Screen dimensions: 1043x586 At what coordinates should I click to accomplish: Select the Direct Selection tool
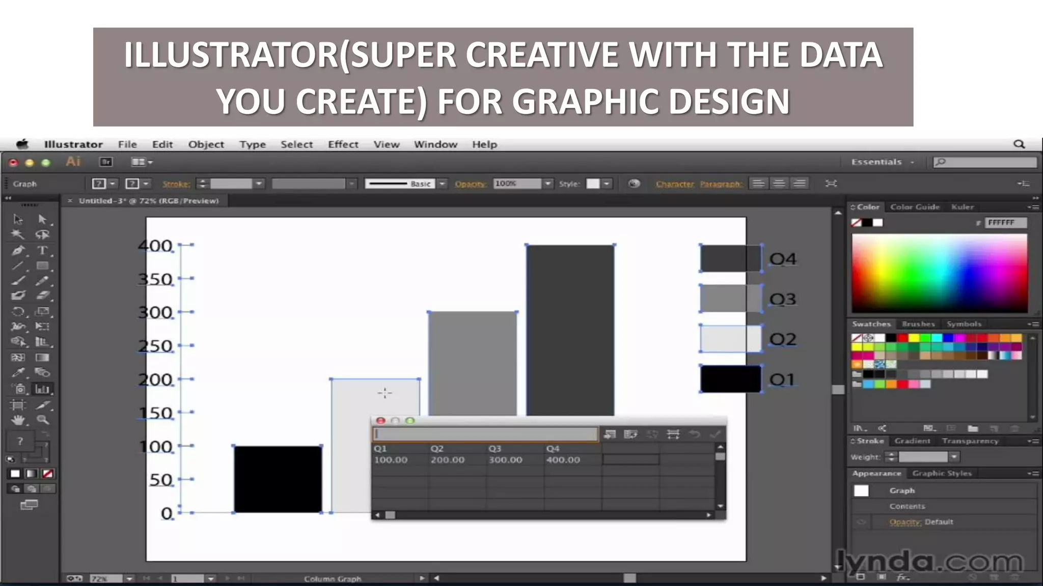(x=42, y=219)
